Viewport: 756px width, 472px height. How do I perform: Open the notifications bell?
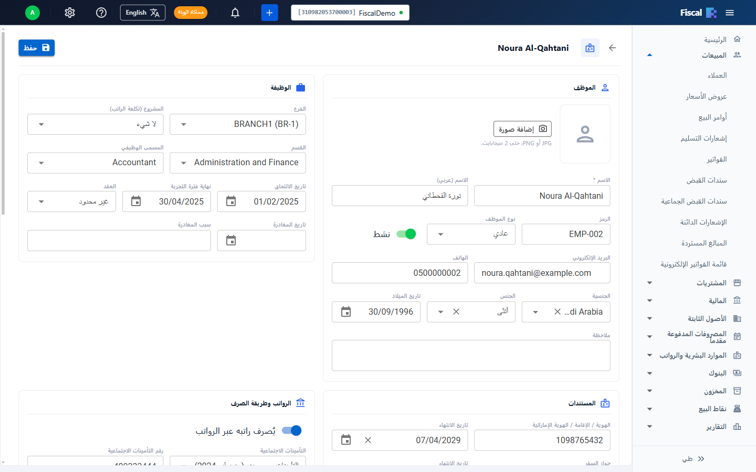point(235,13)
